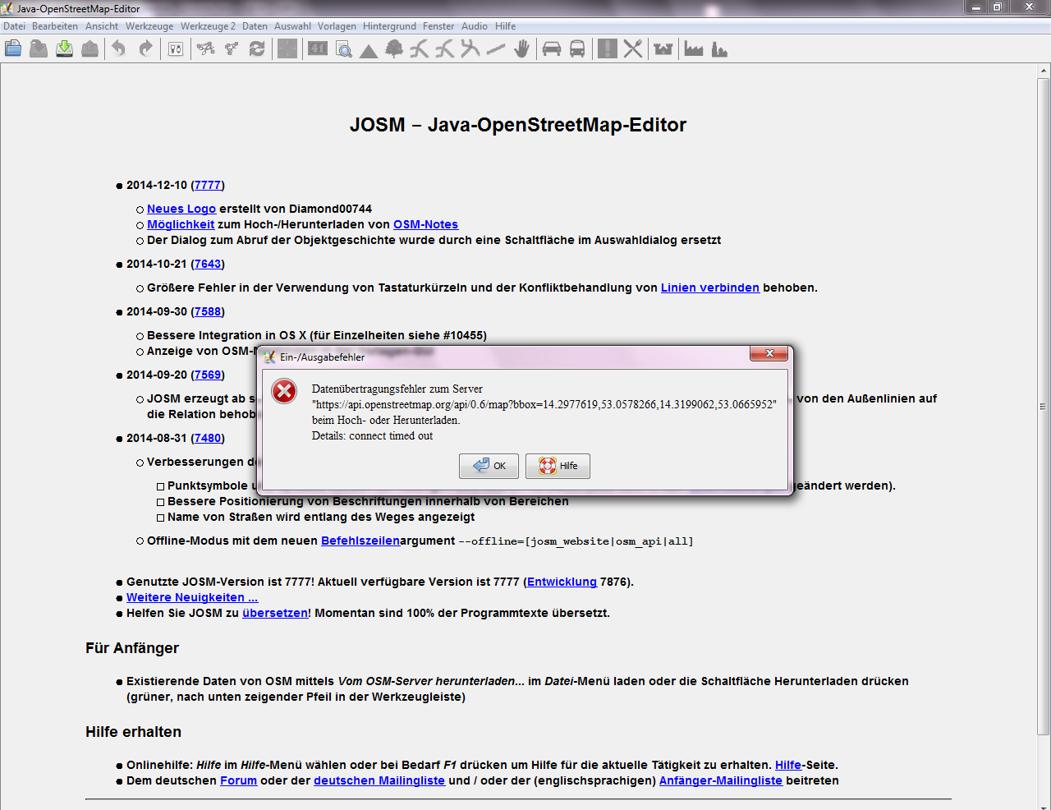The width and height of the screenshot is (1051, 810).
Task: Select the crossed fork and knife icon
Action: [633, 49]
